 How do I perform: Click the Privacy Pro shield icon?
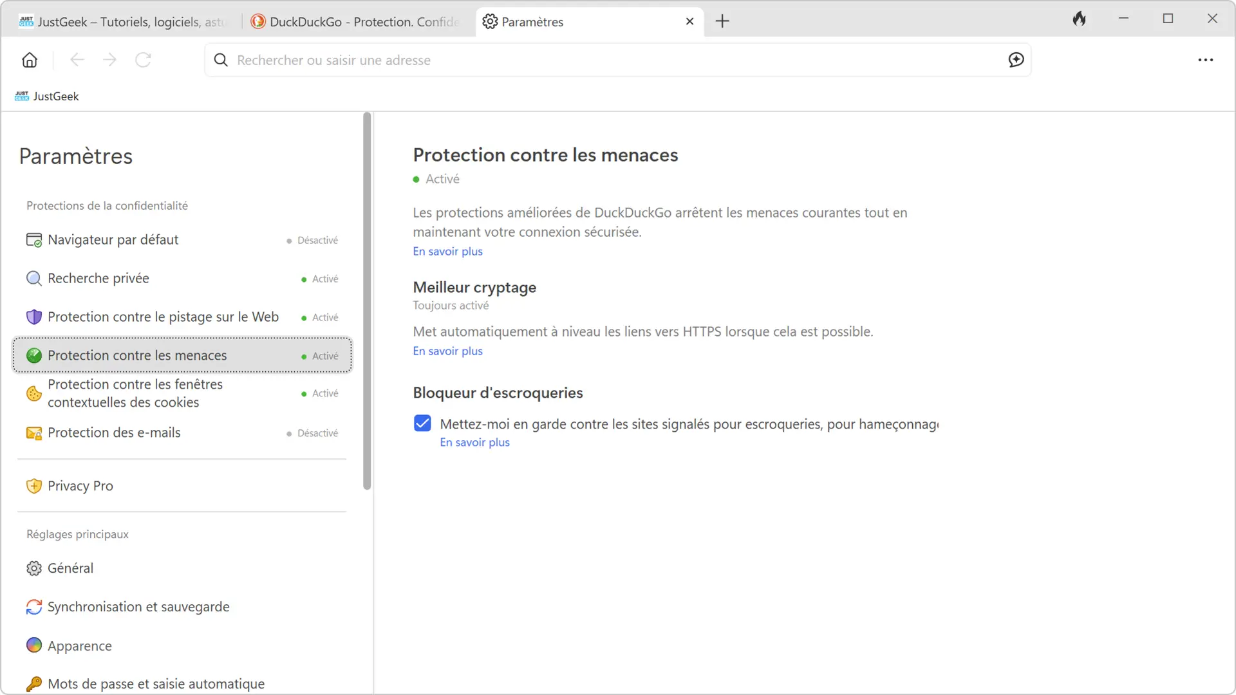point(34,486)
